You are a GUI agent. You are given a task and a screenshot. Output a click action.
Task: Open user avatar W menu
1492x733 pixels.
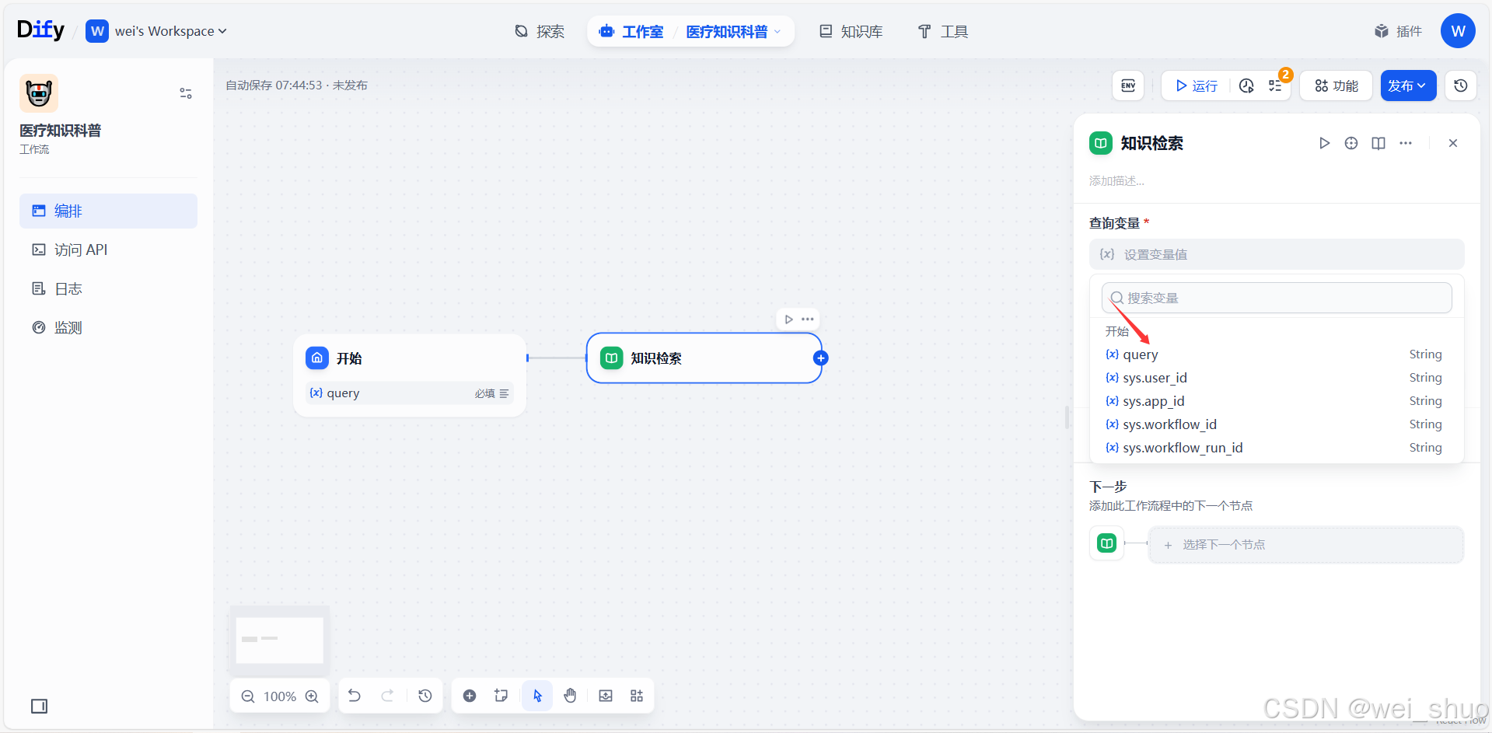pos(1458,31)
